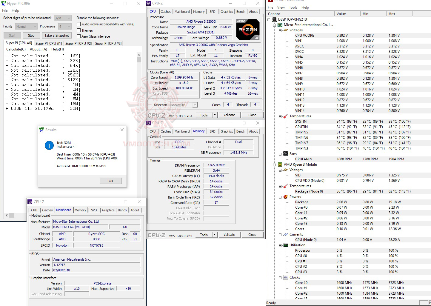Click the Powers flame icon

pos(286,197)
